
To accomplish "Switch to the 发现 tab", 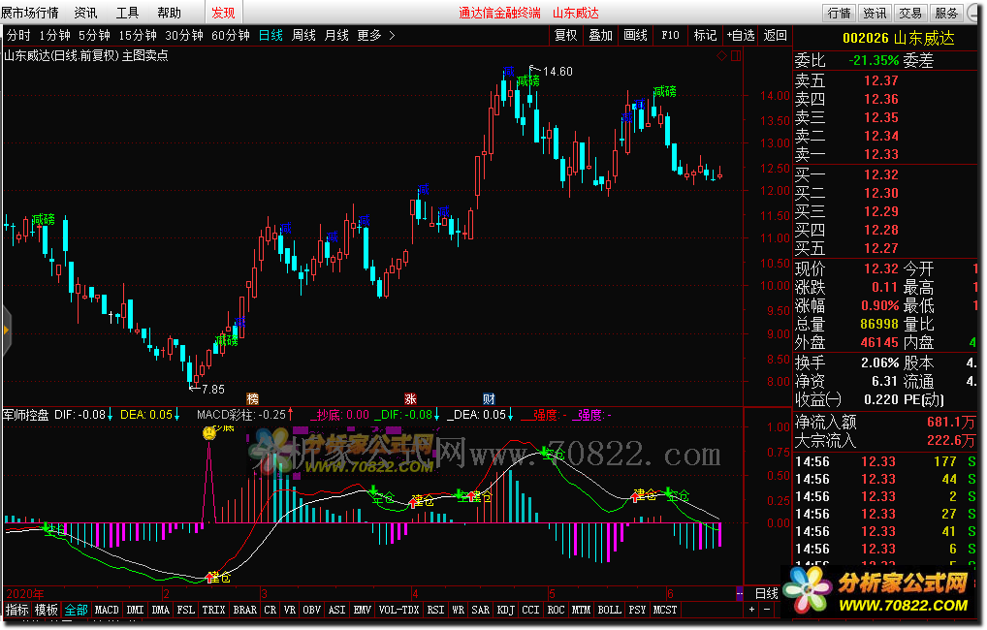I will (223, 12).
